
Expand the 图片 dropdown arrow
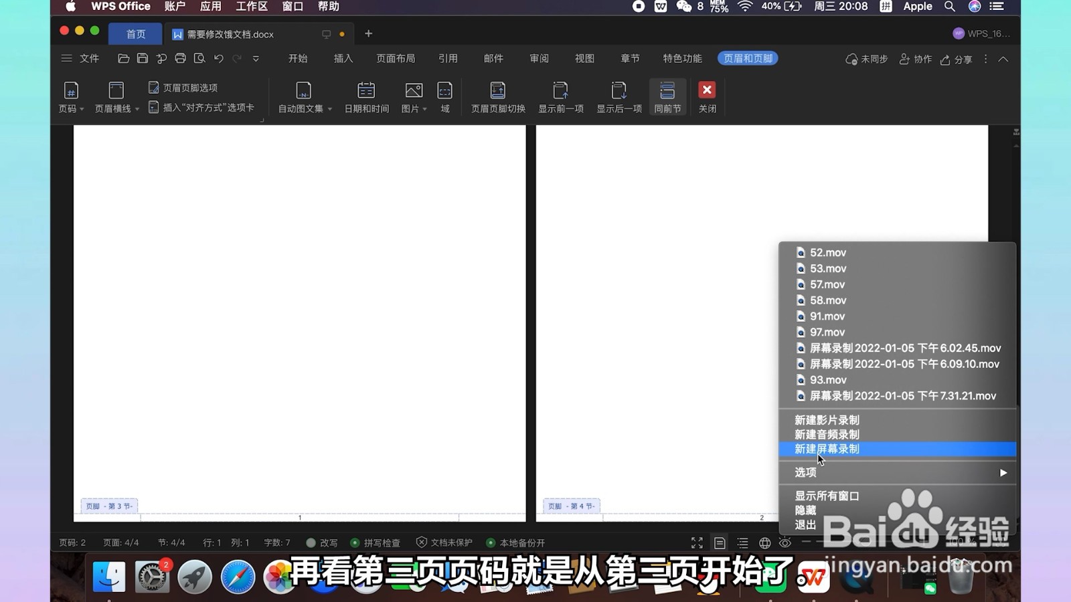coord(424,109)
